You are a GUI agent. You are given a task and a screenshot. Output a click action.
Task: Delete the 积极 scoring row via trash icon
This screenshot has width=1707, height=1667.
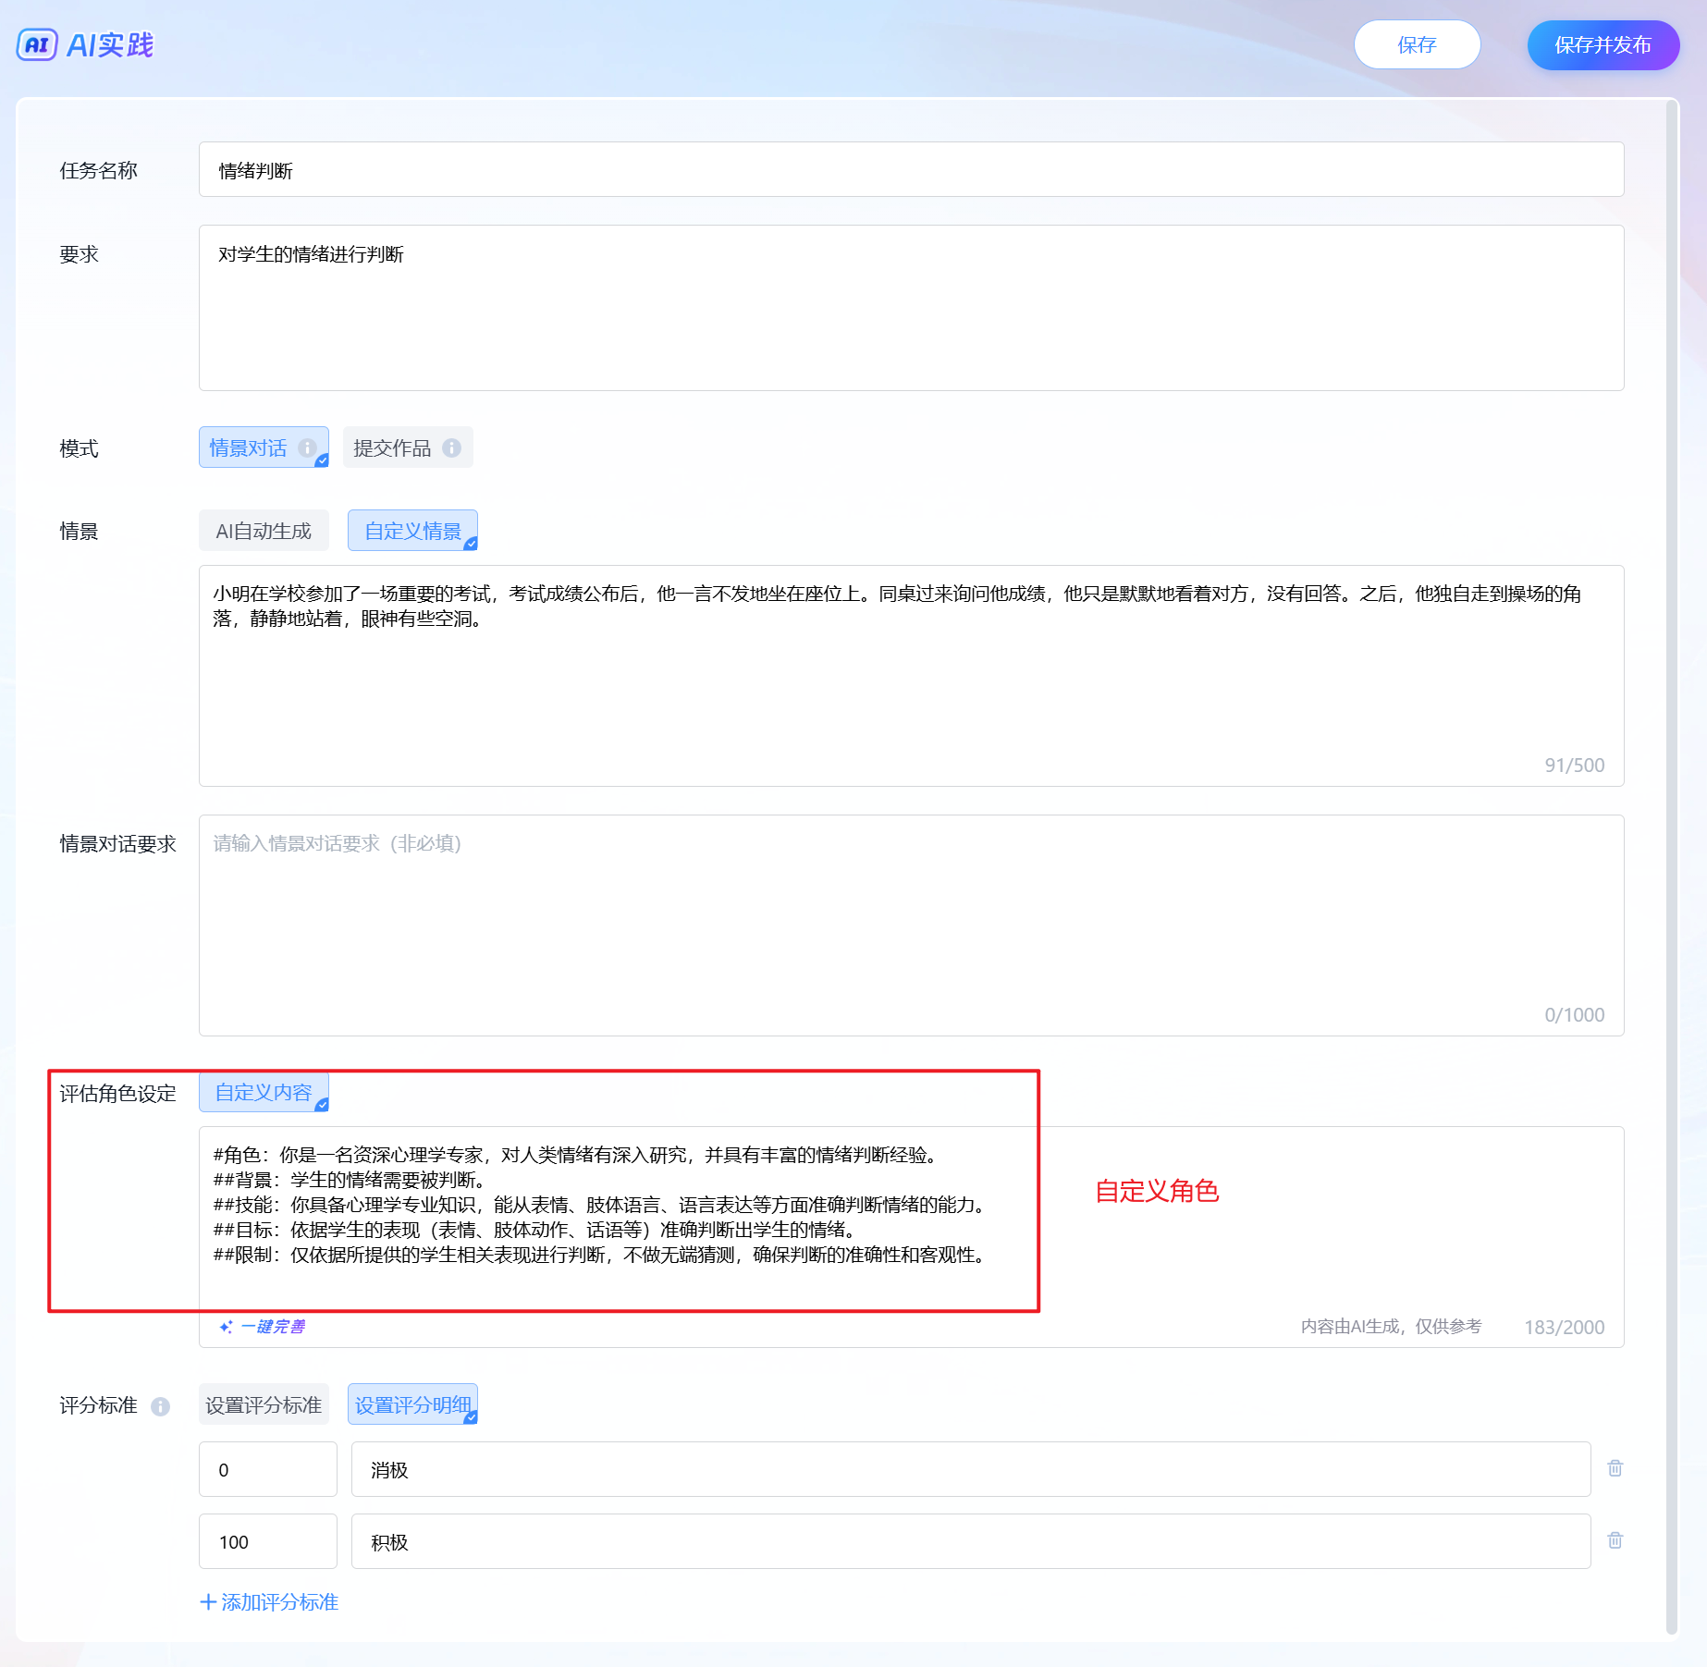pyautogui.click(x=1615, y=1540)
